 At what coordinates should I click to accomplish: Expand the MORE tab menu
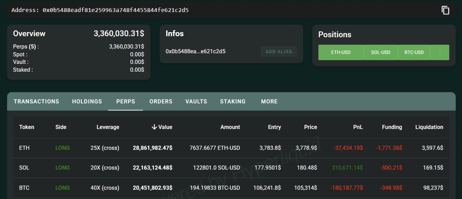pyautogui.click(x=269, y=102)
